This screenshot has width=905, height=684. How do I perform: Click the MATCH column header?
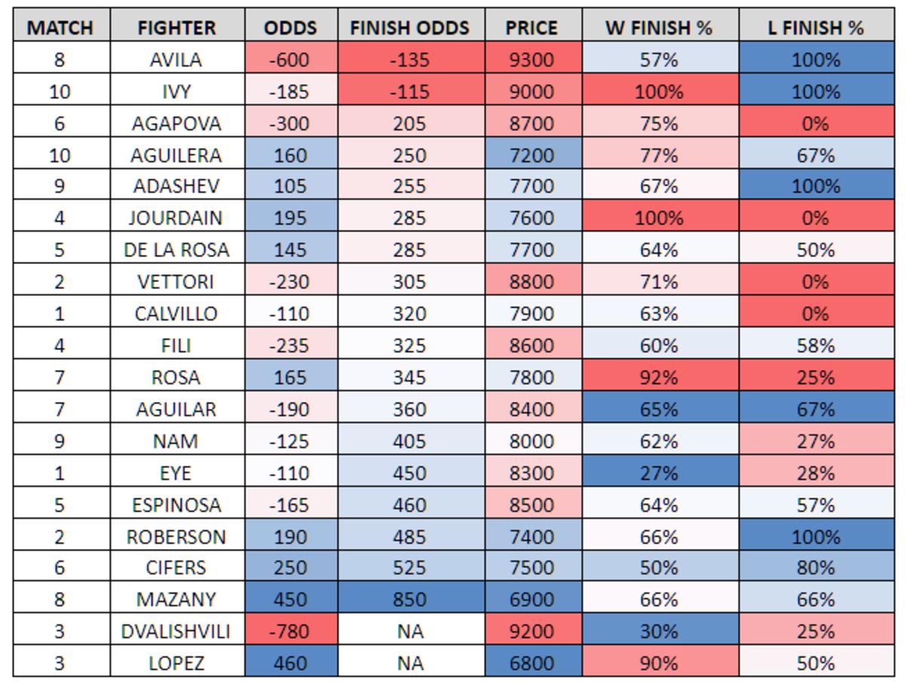[60, 28]
